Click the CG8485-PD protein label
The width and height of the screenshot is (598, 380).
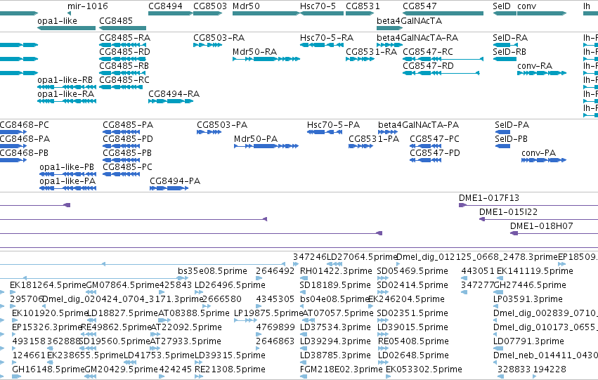coord(128,139)
